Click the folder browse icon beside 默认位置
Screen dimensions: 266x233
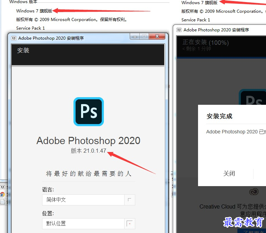[x=130, y=224]
